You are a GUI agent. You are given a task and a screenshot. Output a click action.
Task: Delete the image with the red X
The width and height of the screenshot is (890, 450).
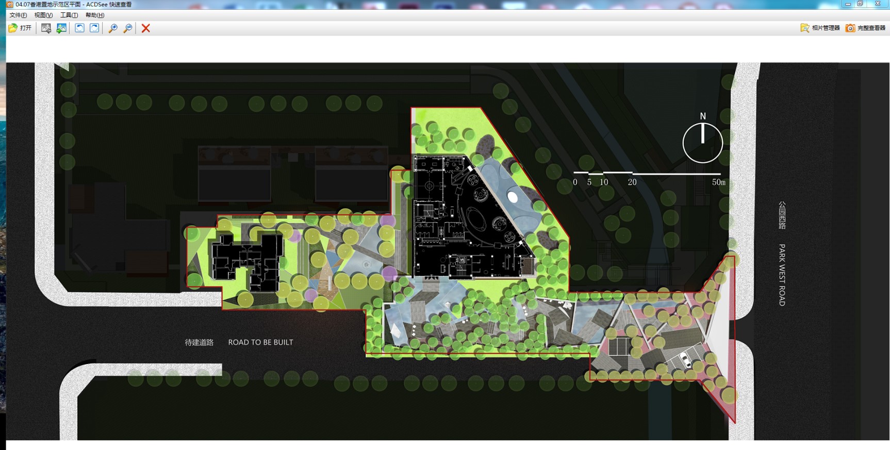click(146, 28)
